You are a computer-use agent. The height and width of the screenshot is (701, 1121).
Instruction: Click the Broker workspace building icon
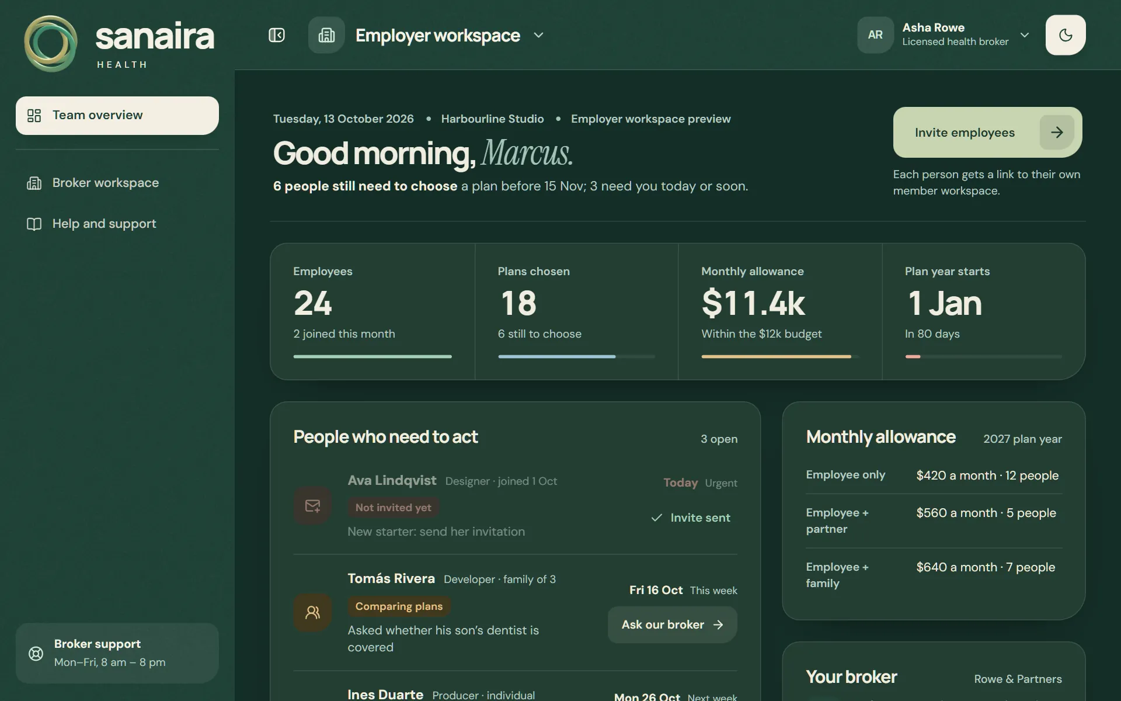(34, 183)
